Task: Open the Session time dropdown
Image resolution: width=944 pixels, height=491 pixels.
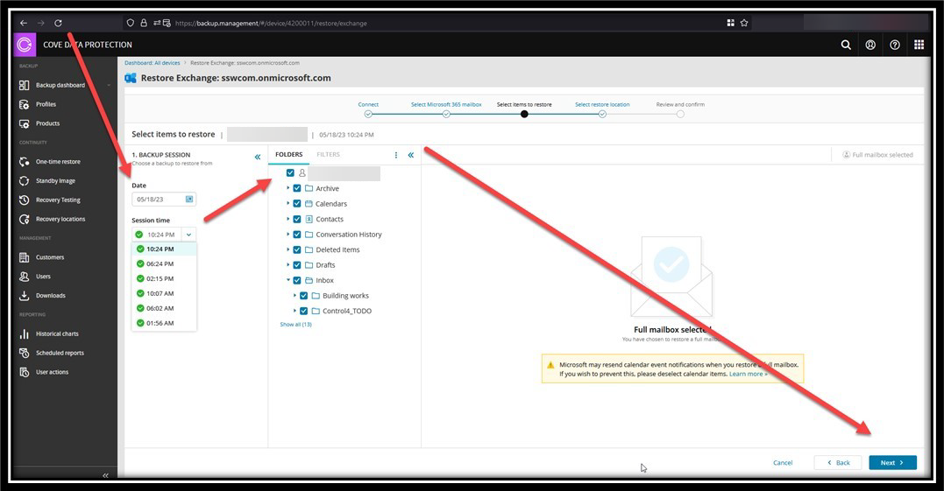Action: [x=188, y=235]
